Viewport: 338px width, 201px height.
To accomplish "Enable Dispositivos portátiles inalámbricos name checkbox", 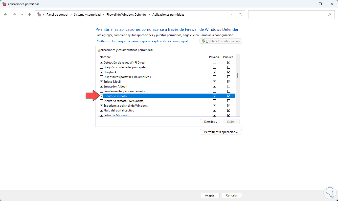I will coord(102,77).
